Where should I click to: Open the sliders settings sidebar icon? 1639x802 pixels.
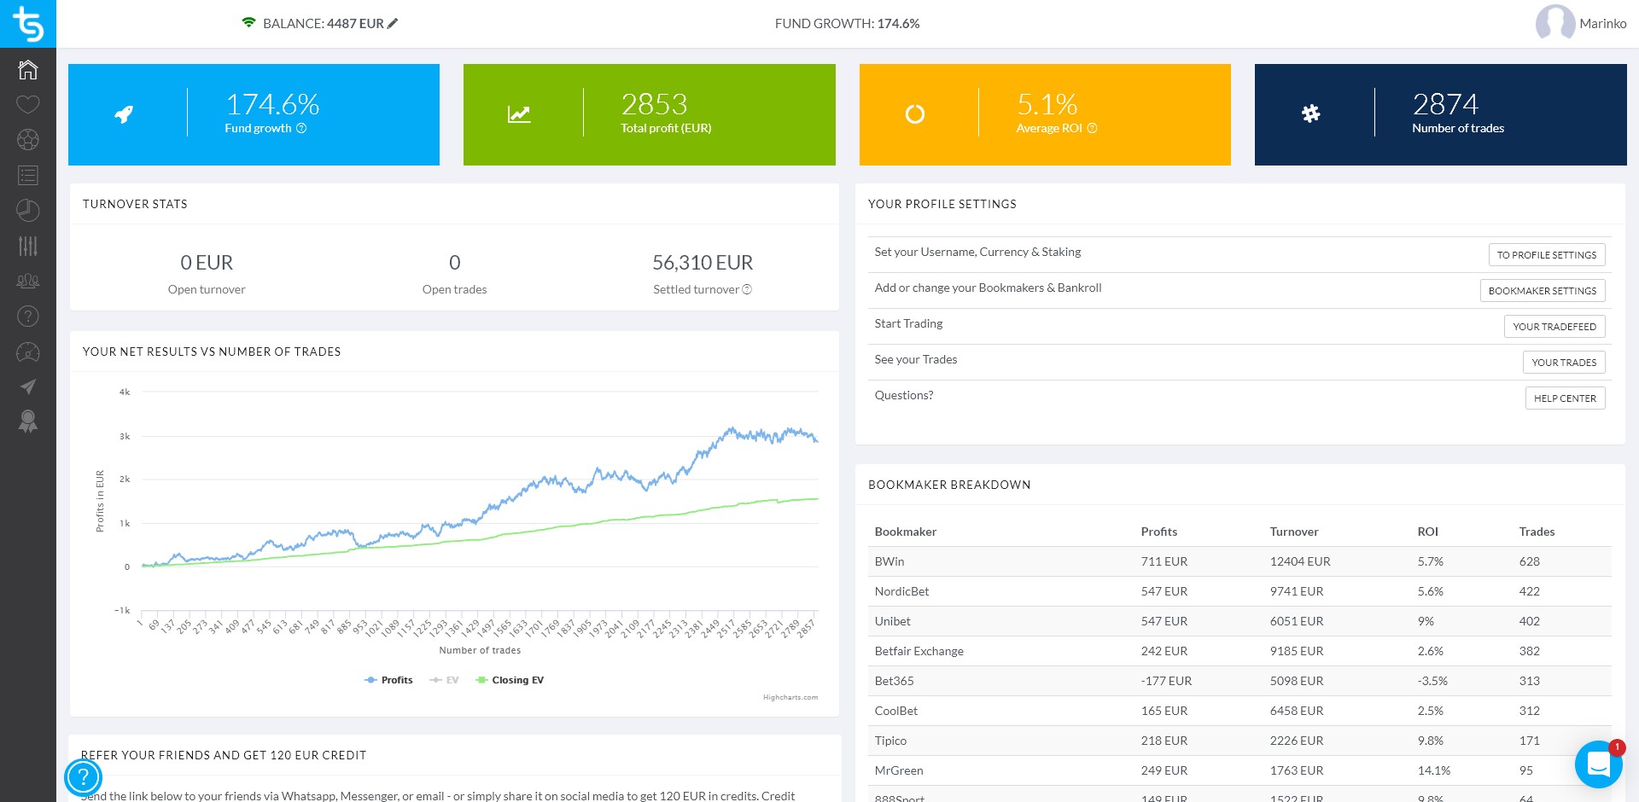tap(28, 246)
